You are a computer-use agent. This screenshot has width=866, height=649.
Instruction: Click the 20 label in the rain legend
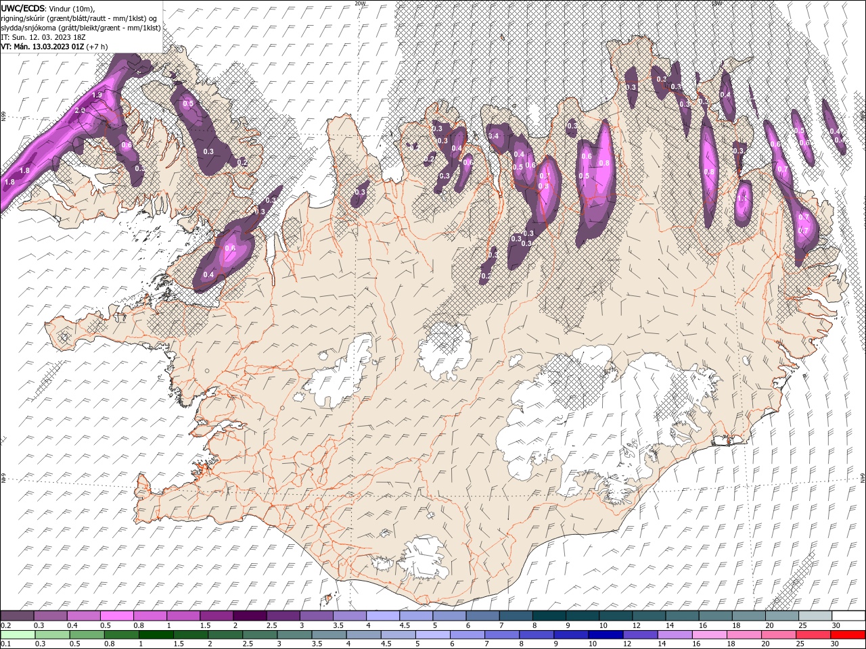[765, 644]
